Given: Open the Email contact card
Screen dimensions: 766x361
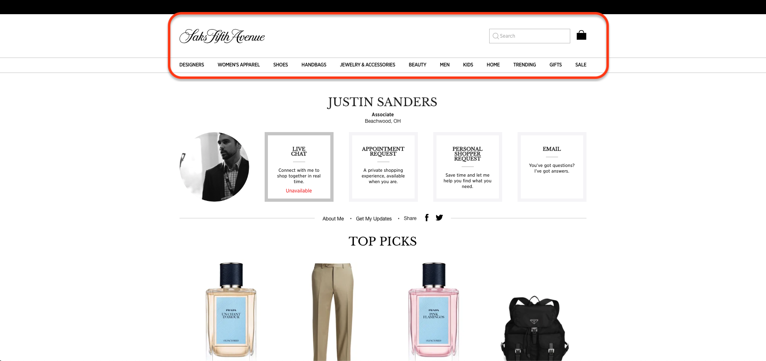Looking at the screenshot, I should [x=552, y=167].
